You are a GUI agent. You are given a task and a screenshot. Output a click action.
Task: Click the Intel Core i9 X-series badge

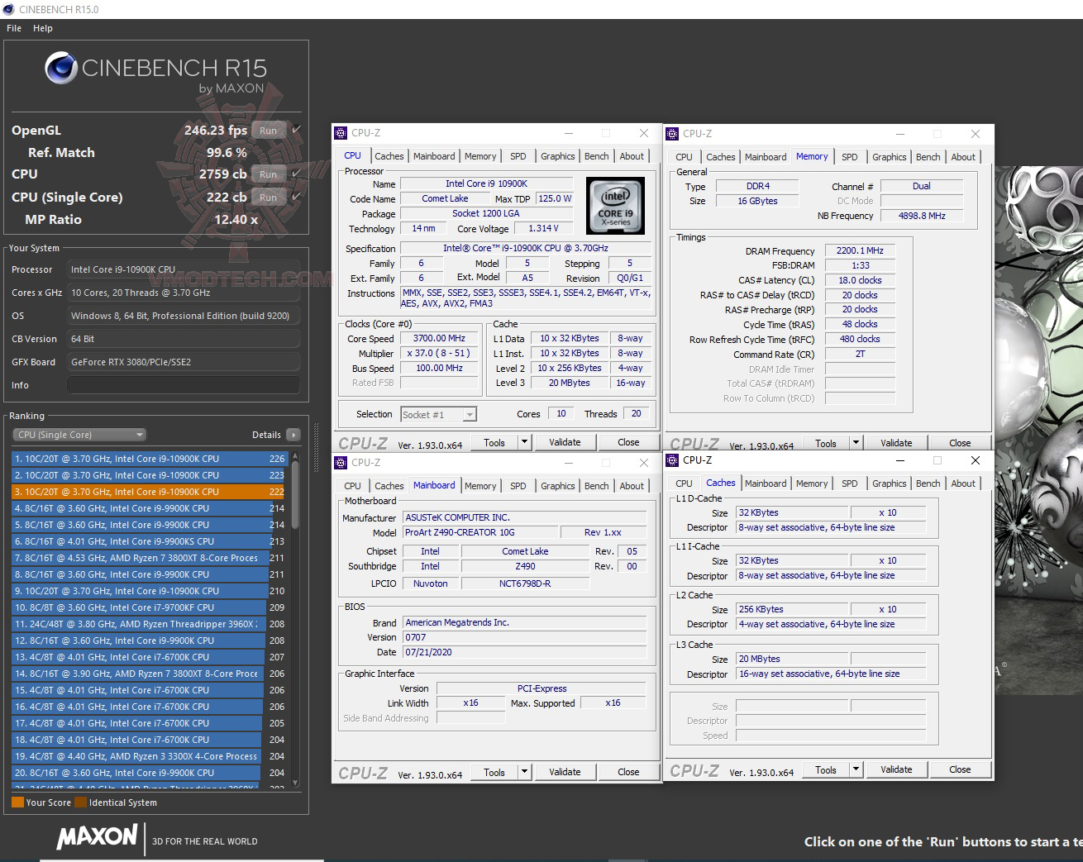coord(615,206)
